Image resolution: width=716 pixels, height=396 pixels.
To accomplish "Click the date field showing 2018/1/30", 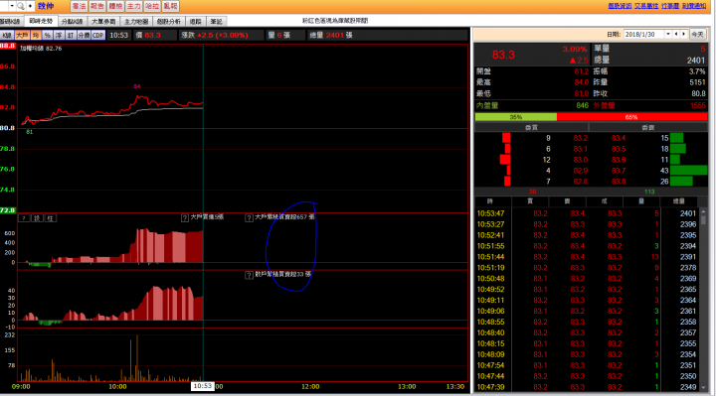I will tap(643, 34).
